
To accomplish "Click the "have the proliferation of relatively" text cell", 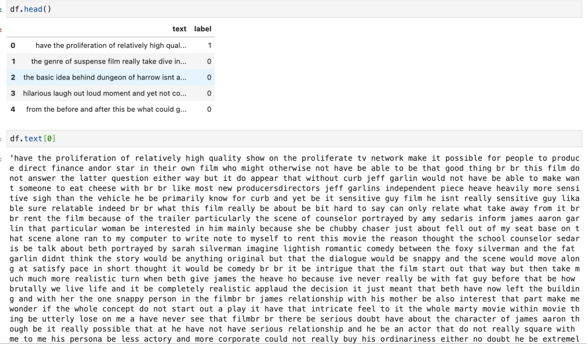I will [111, 45].
